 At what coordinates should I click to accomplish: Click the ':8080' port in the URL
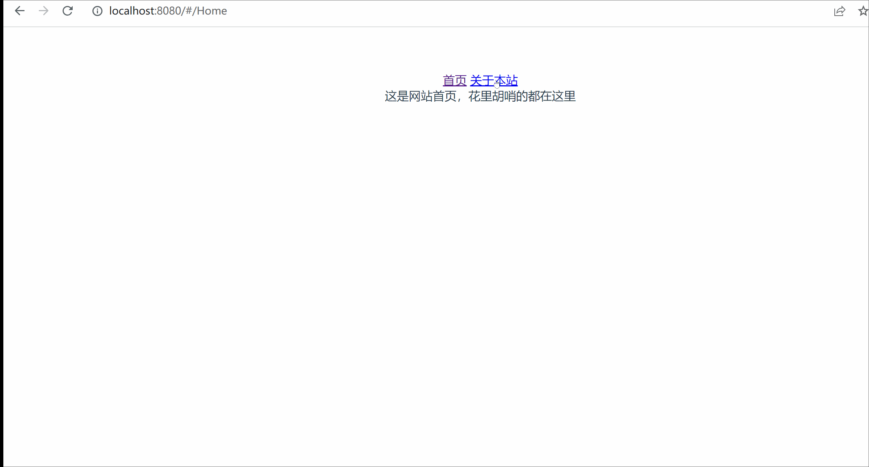pos(168,11)
